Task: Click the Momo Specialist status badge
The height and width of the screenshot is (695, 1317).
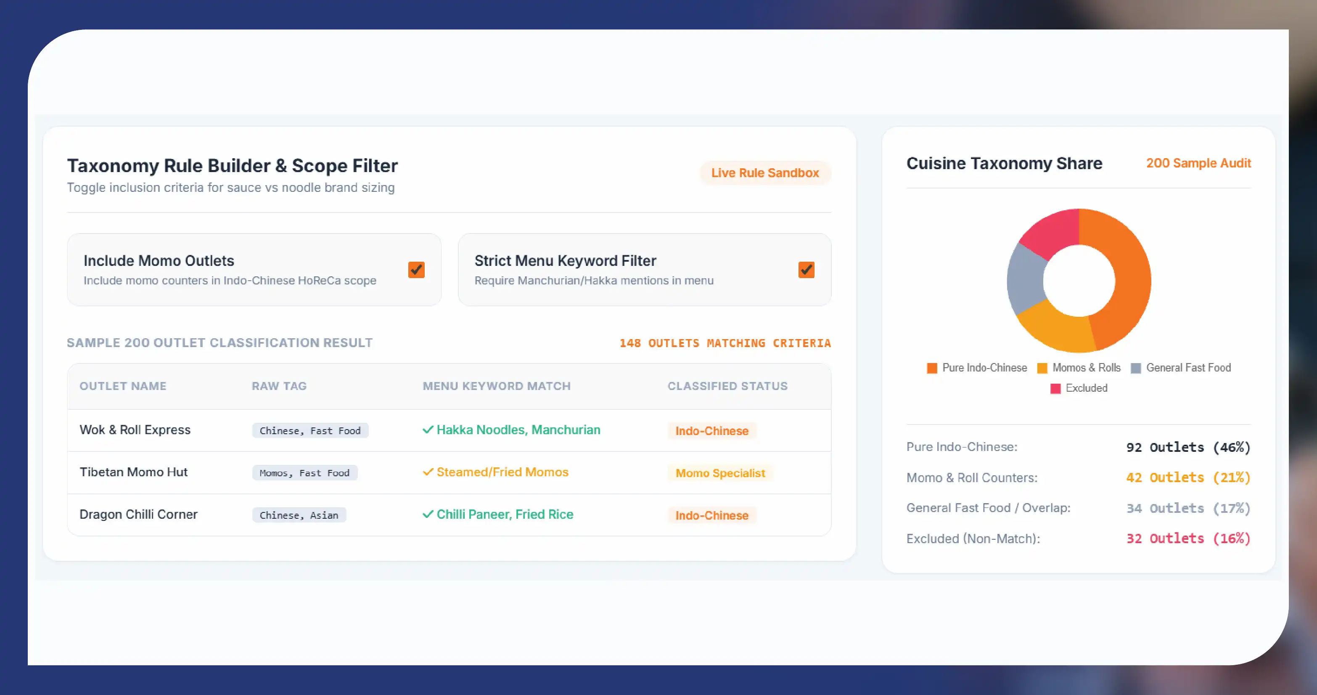Action: pyautogui.click(x=720, y=473)
